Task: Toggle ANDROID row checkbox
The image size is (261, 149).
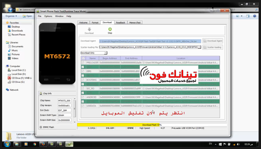Action: tap(83, 97)
